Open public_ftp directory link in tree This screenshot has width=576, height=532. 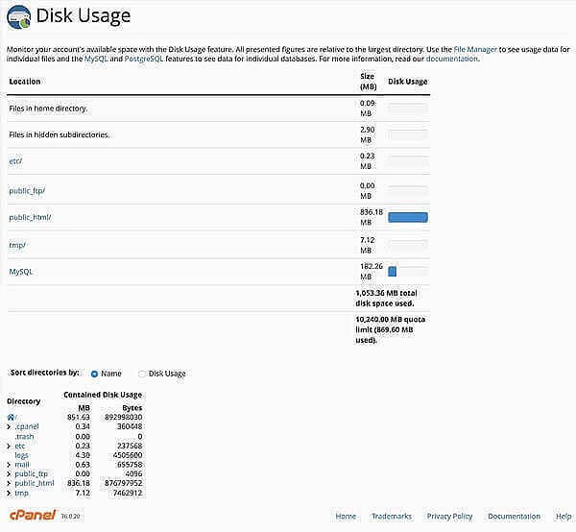point(32,474)
